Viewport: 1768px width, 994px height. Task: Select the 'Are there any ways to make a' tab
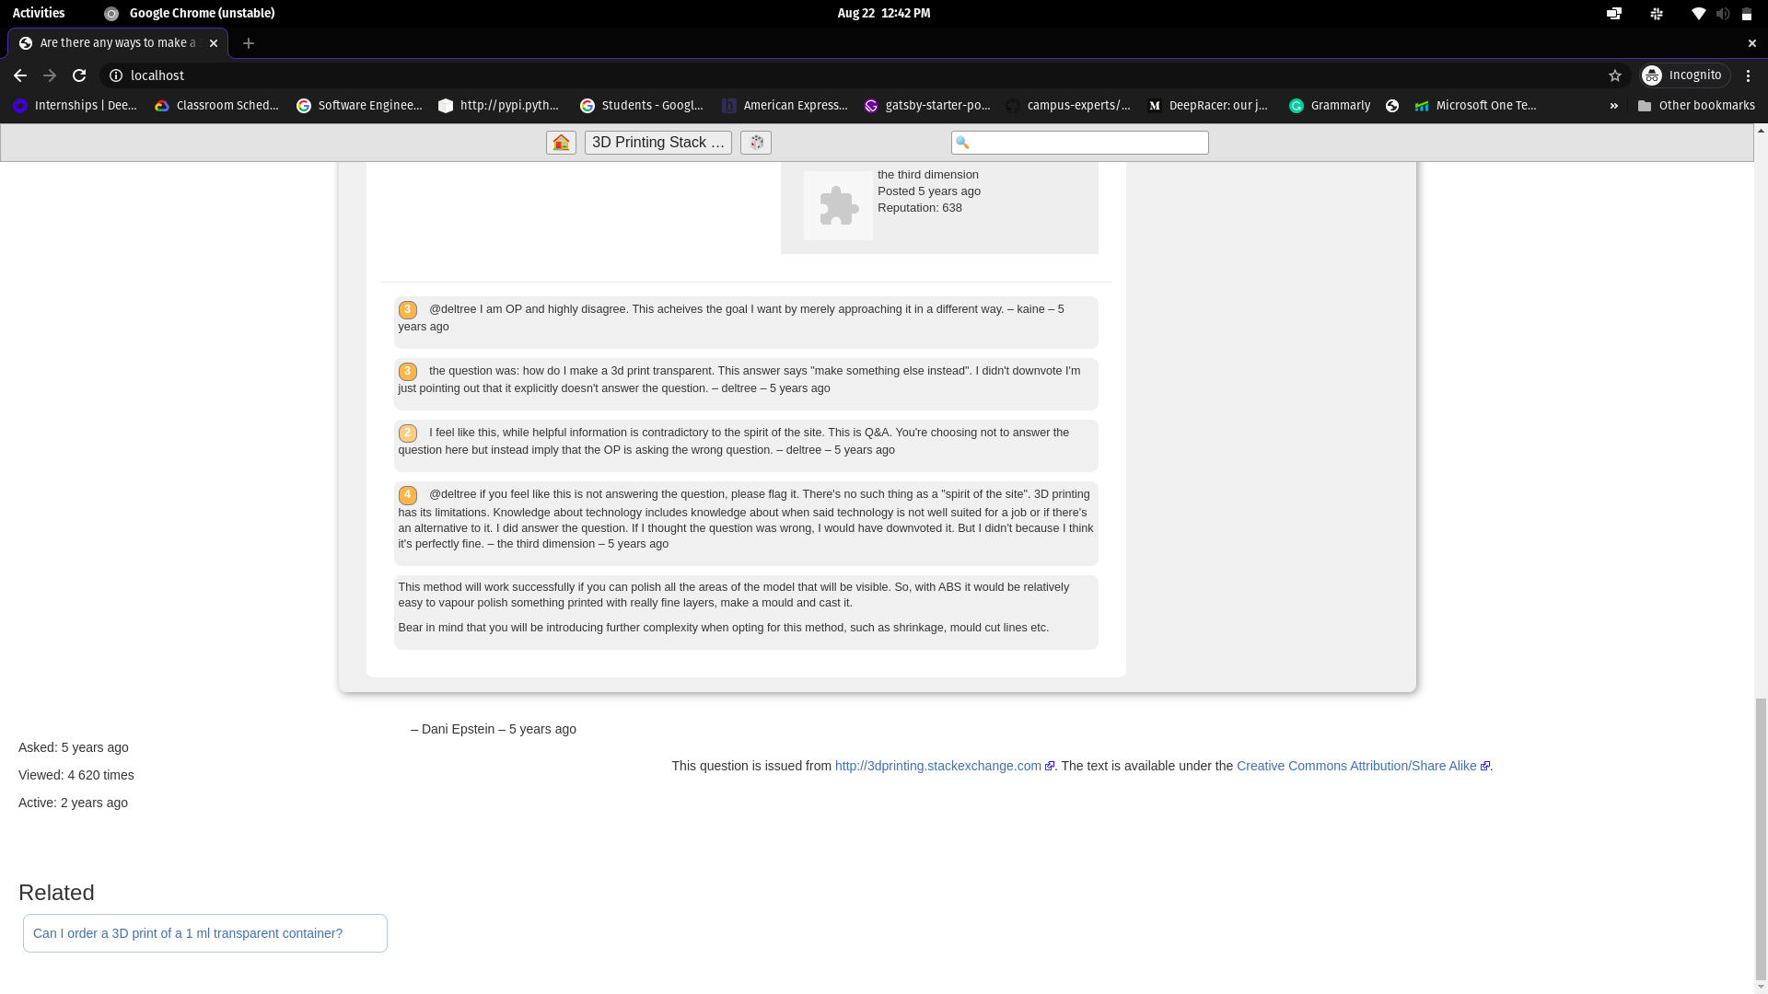click(x=117, y=42)
